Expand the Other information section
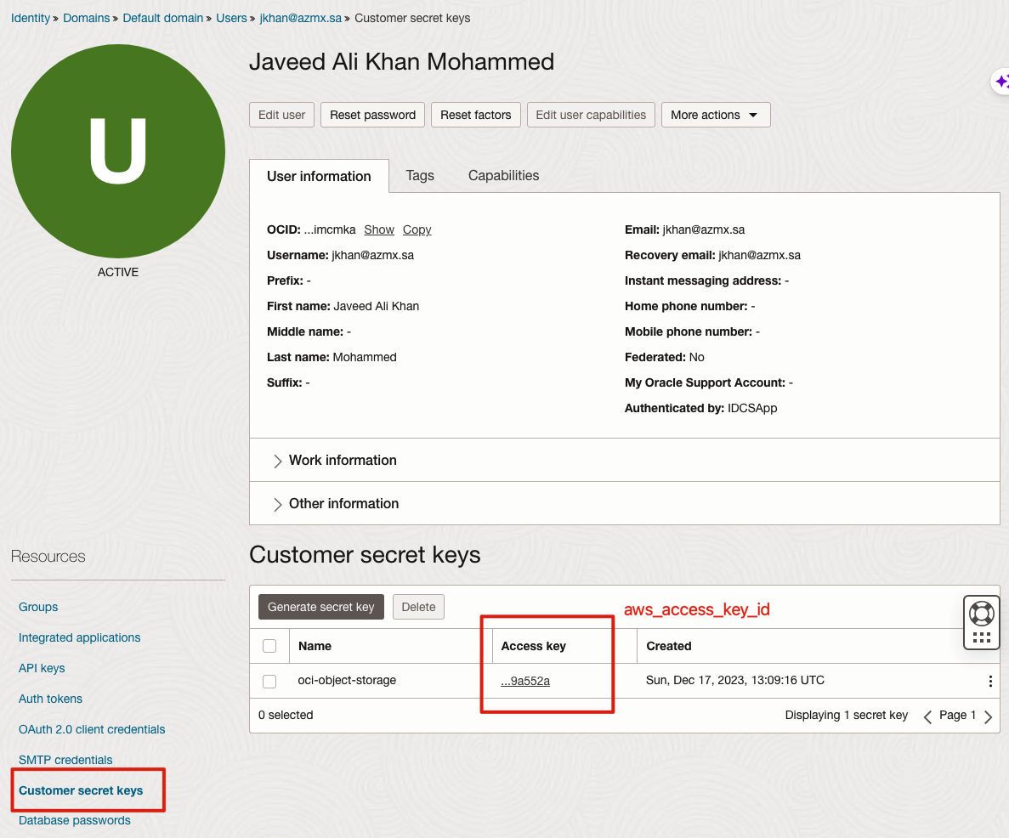1009x838 pixels. pos(343,503)
